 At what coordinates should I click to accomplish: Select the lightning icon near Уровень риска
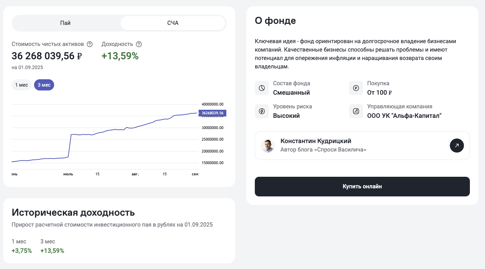tap(262, 111)
